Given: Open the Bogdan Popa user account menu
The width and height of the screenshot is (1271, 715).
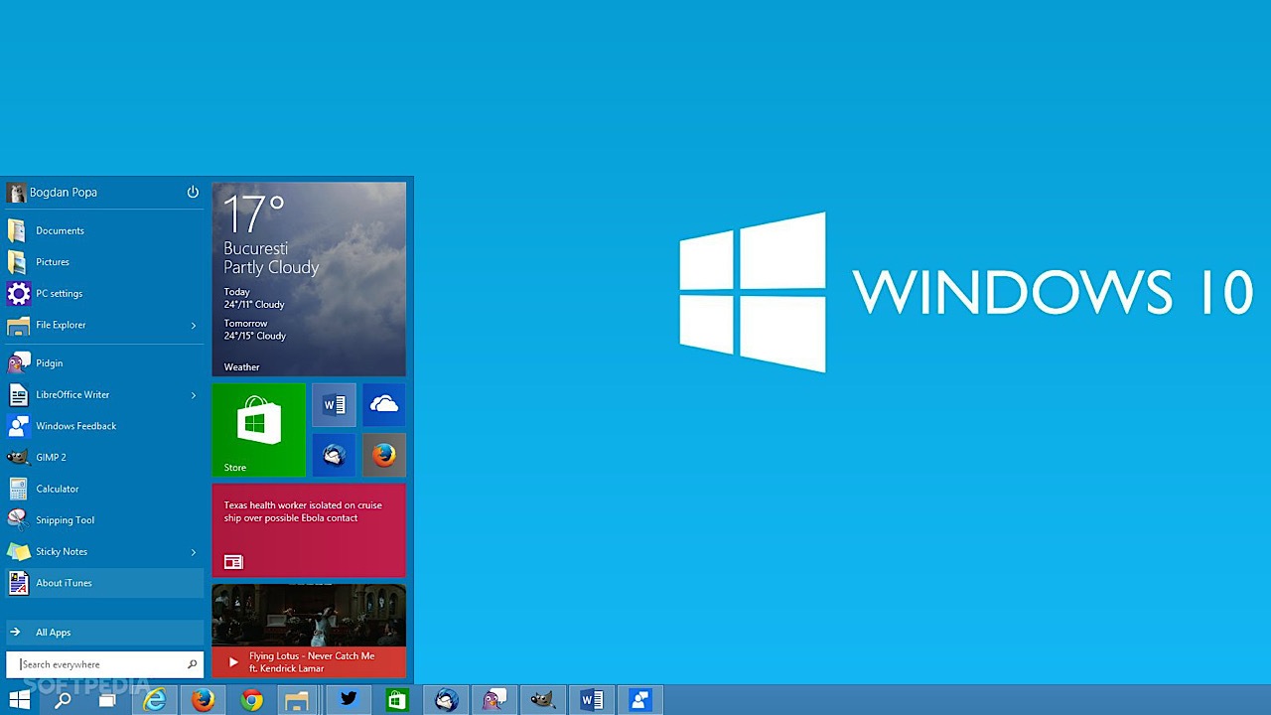Looking at the screenshot, I should [x=52, y=192].
